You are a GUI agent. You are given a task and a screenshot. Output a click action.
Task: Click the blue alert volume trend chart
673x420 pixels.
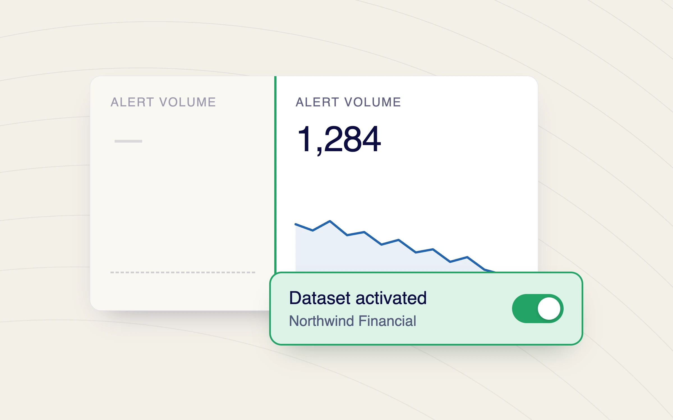395,246
